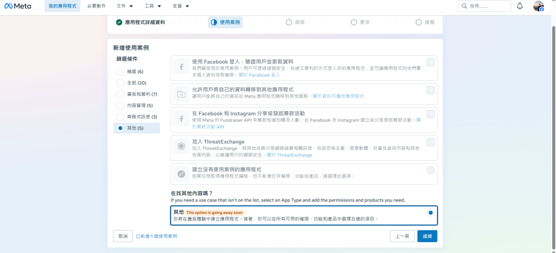The width and height of the screenshot is (556, 253).
Task: Go to the 要求 step
Action: point(361,22)
